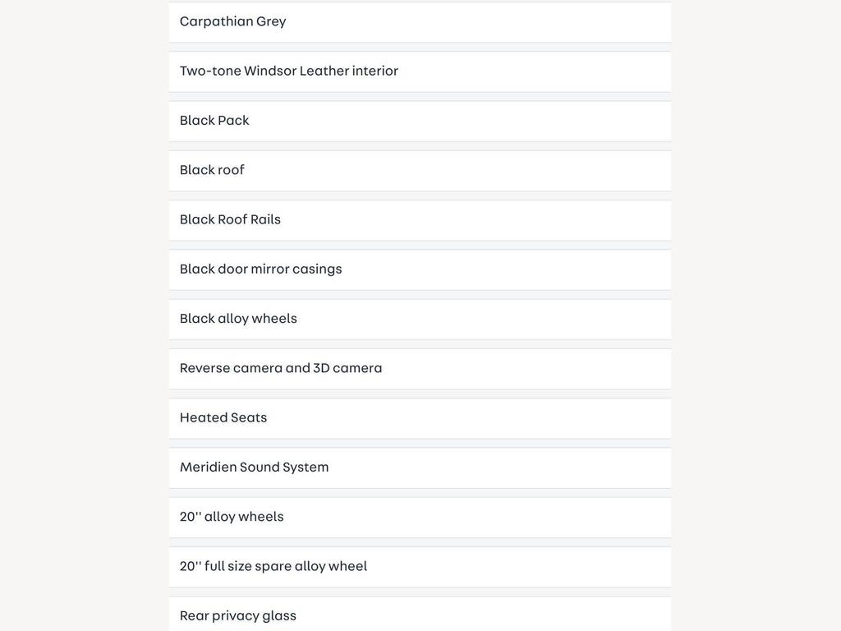Select the Black door mirror casings item
841x631 pixels.
pos(420,269)
